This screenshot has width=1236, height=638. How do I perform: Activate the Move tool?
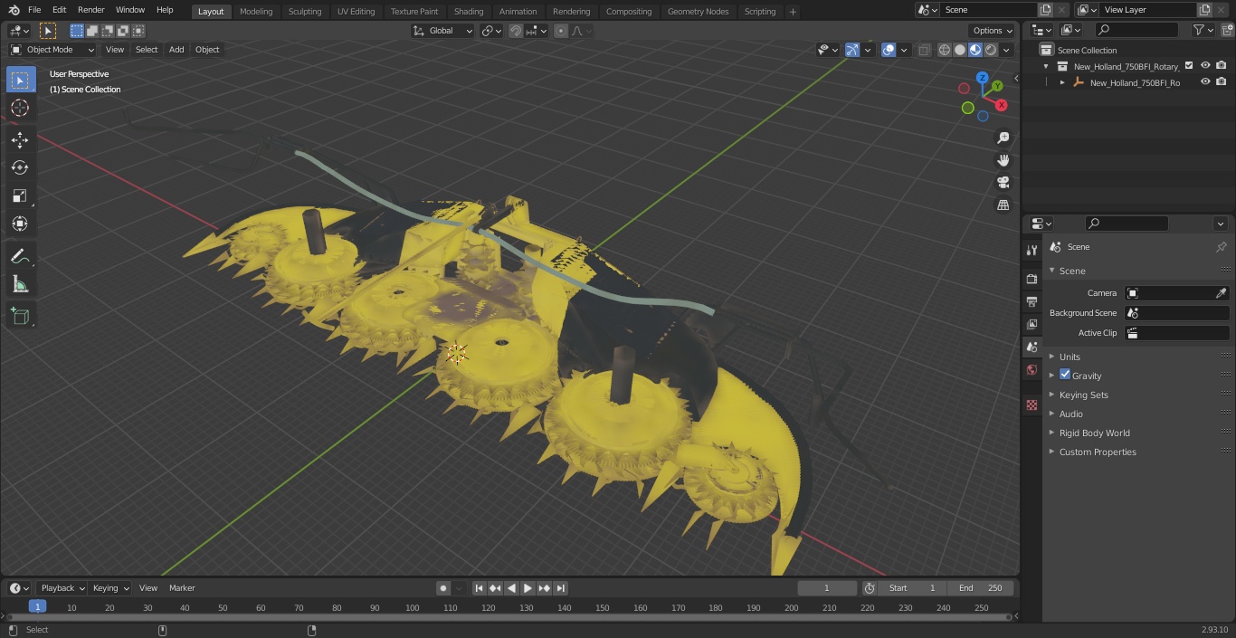(x=20, y=139)
